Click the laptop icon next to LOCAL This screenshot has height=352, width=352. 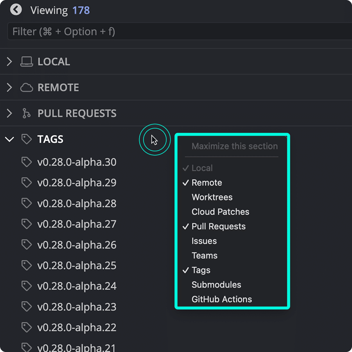(26, 61)
